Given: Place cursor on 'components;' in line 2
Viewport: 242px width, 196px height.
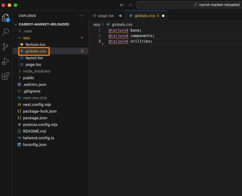Looking at the screenshot, I should click(142, 36).
